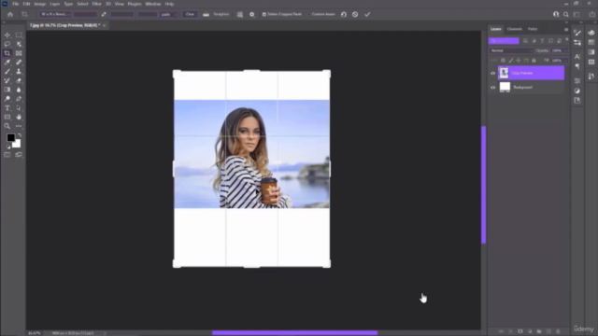Viewport: 598px width, 336px height.
Task: Open crop tool preset picker
Action: [x=25, y=15]
